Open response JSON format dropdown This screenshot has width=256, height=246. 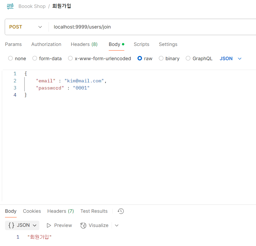point(22,225)
